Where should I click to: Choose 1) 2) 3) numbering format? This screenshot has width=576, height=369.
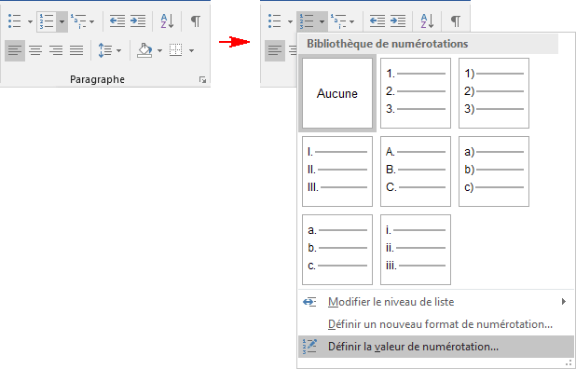pyautogui.click(x=494, y=93)
